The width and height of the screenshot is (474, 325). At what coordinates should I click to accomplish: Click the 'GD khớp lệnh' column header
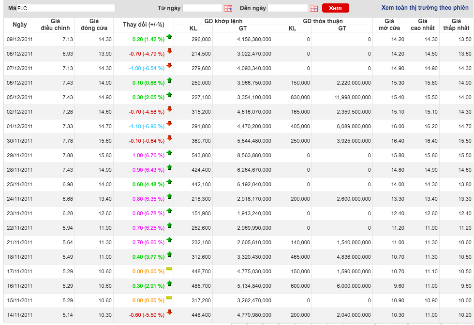point(223,21)
